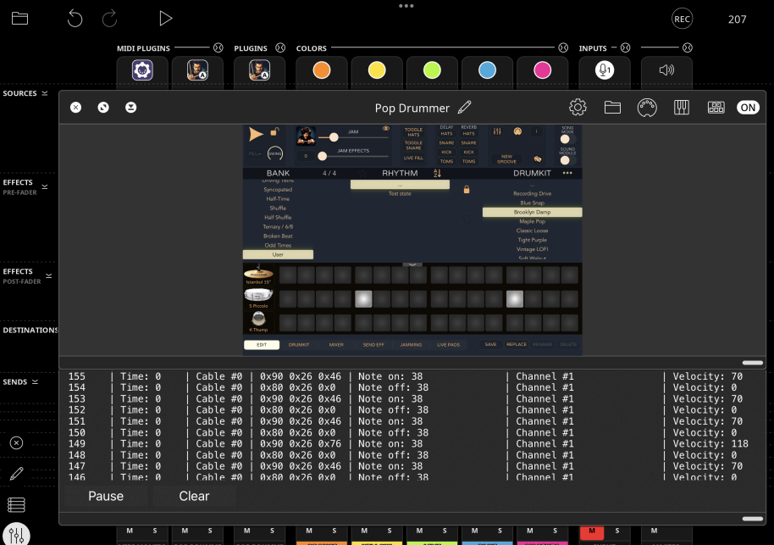Screen dimensions: 774x545
Task: Sort rhythms with A-Z icon
Action: pos(437,173)
